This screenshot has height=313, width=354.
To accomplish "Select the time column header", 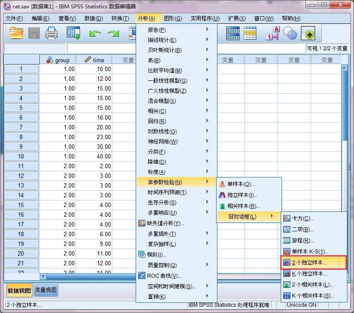I will (x=94, y=60).
